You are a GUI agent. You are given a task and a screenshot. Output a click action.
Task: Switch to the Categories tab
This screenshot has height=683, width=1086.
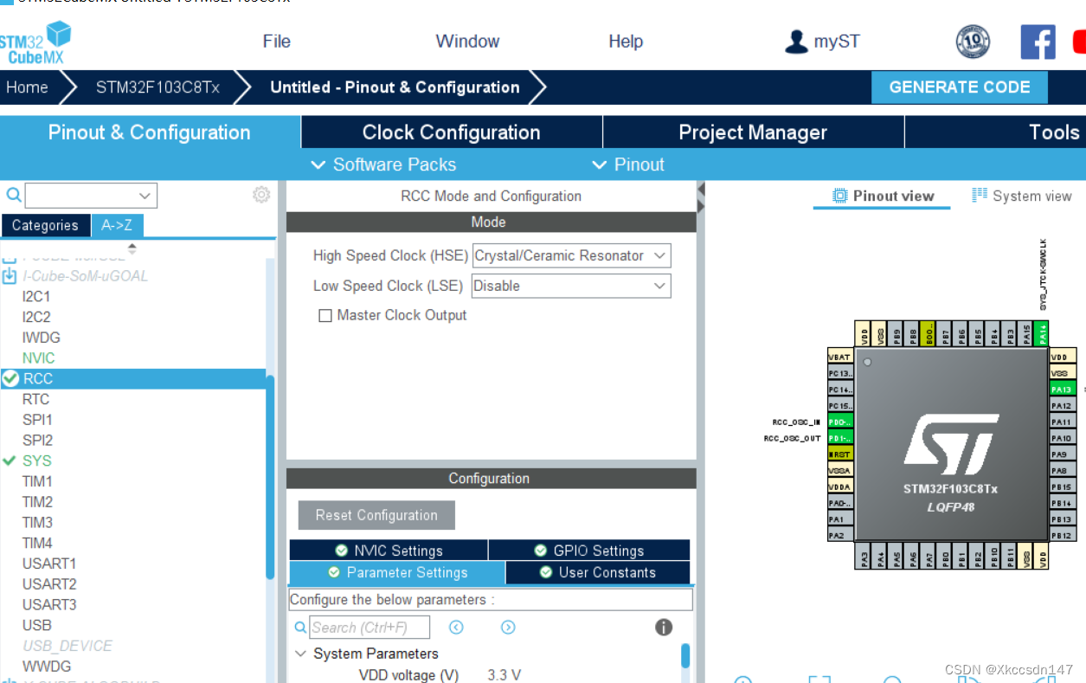tap(45, 225)
